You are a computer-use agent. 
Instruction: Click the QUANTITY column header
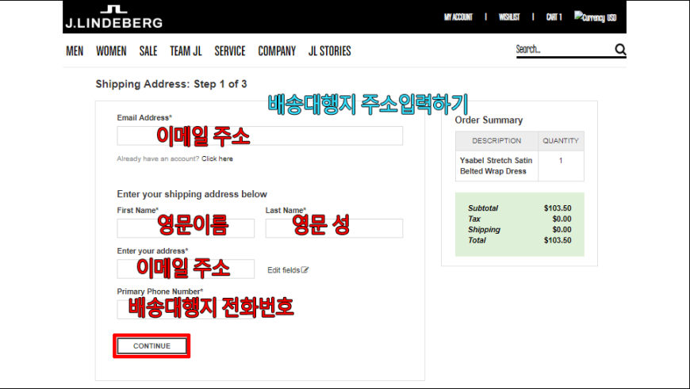point(561,141)
